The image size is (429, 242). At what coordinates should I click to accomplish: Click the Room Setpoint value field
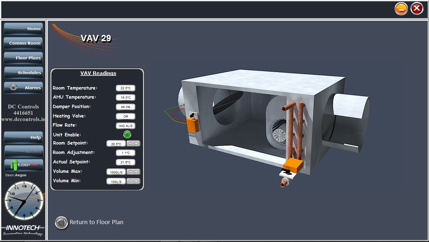click(116, 144)
